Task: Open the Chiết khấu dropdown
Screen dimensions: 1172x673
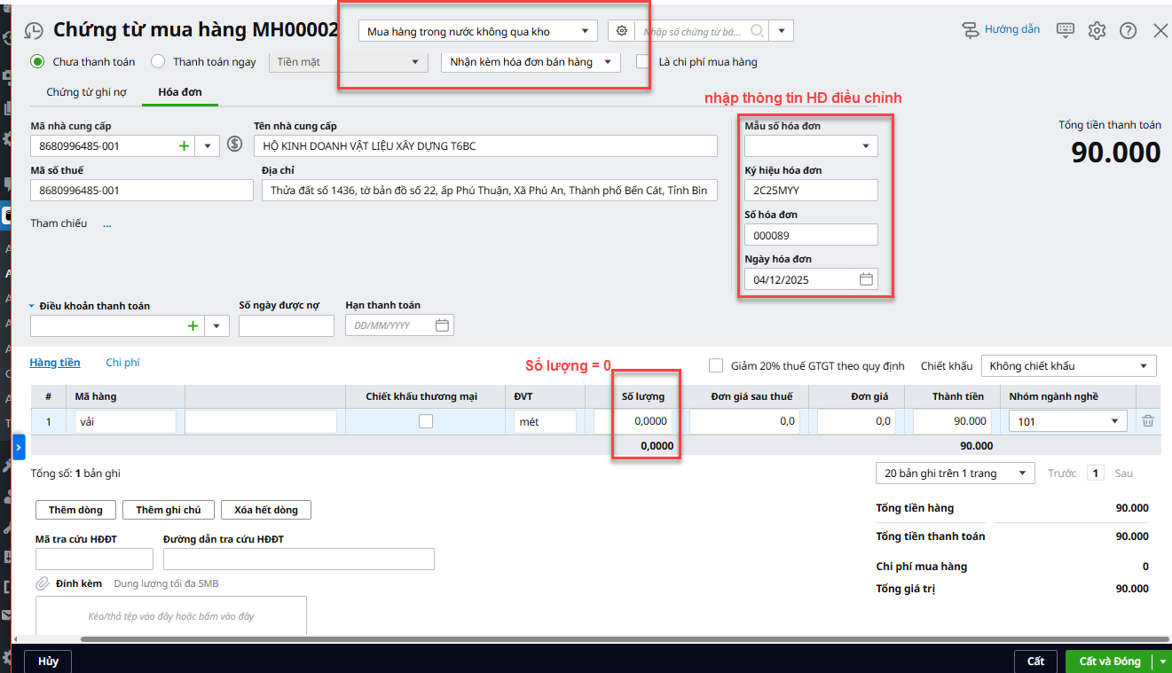Action: point(1068,365)
